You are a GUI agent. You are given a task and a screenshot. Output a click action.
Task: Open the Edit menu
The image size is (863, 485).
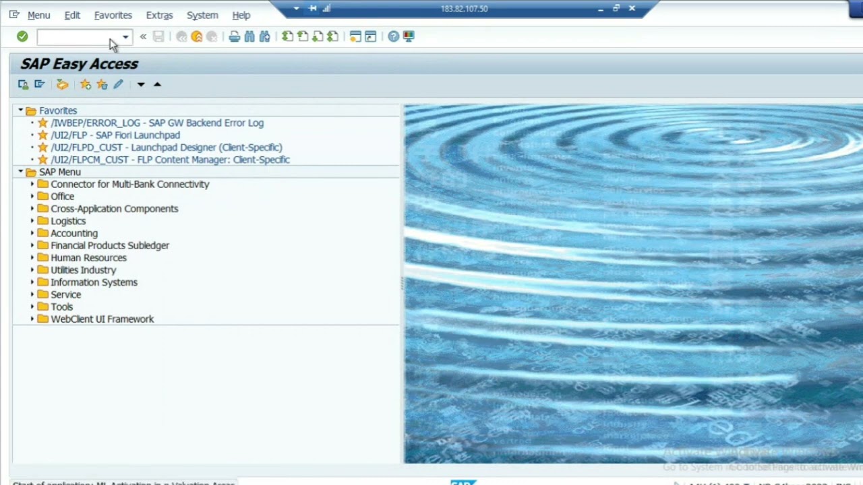point(72,15)
